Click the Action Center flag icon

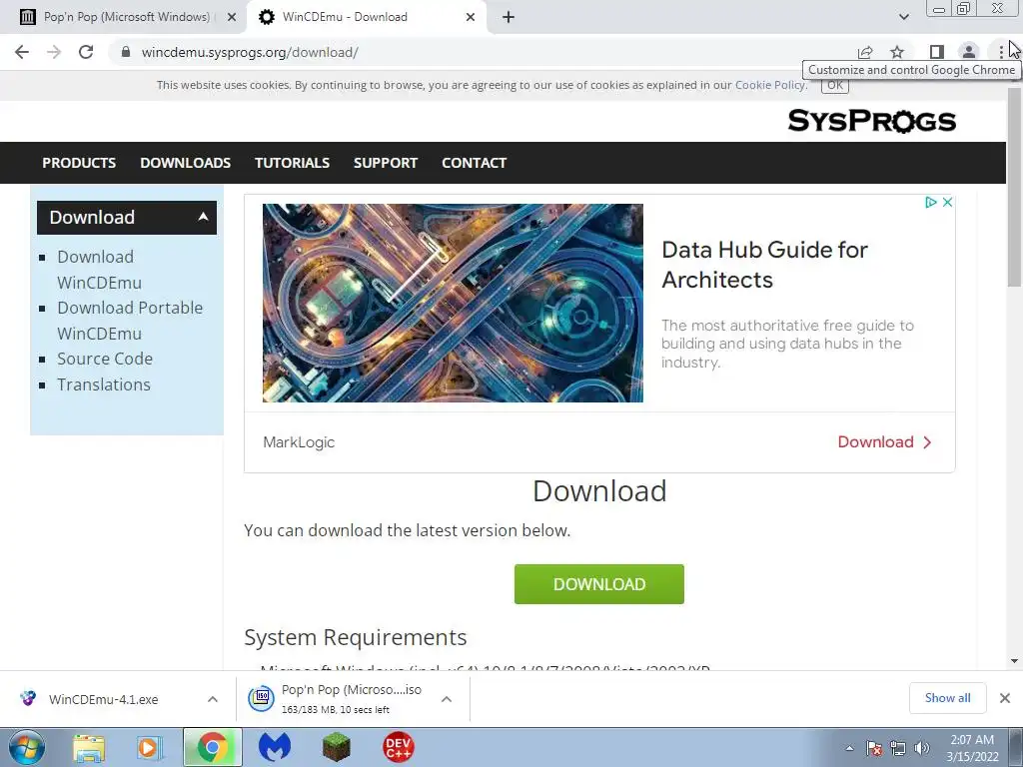point(874,748)
